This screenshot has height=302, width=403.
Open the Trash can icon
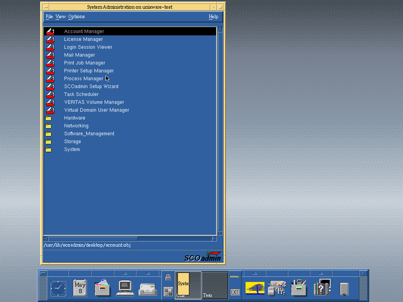click(344, 289)
